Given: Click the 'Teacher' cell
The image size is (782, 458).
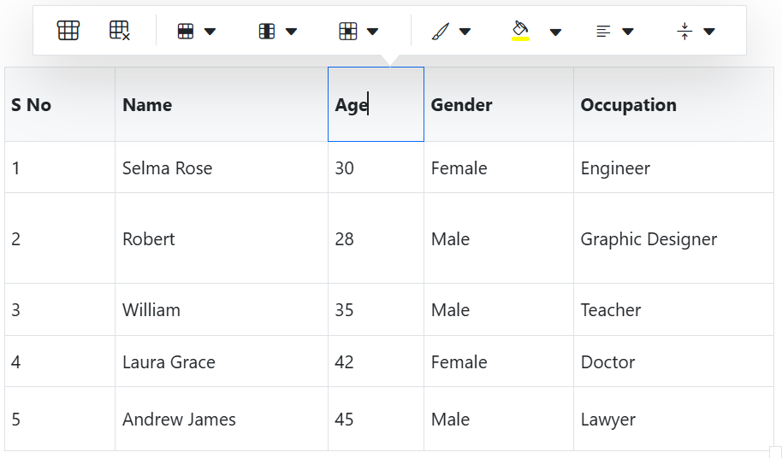Looking at the screenshot, I should (x=674, y=309).
